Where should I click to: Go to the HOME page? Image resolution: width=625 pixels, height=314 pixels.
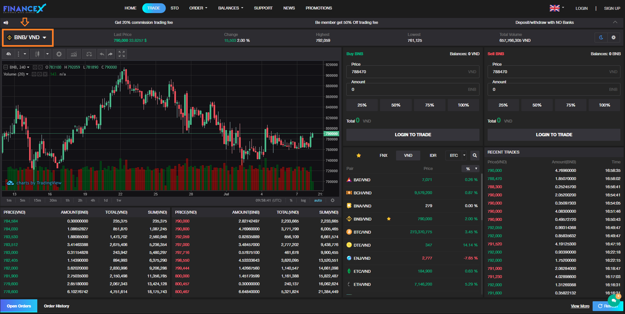tap(130, 8)
